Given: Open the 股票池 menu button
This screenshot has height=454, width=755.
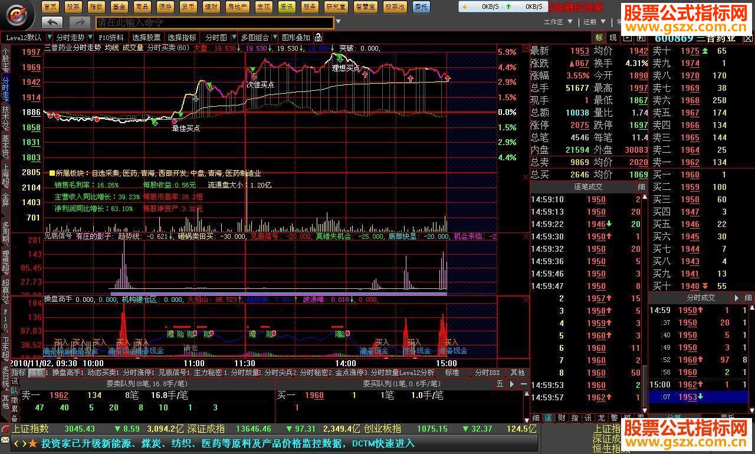Looking at the screenshot, I should (x=395, y=7).
